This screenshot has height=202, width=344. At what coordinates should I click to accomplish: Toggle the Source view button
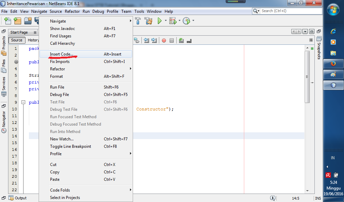(x=17, y=40)
